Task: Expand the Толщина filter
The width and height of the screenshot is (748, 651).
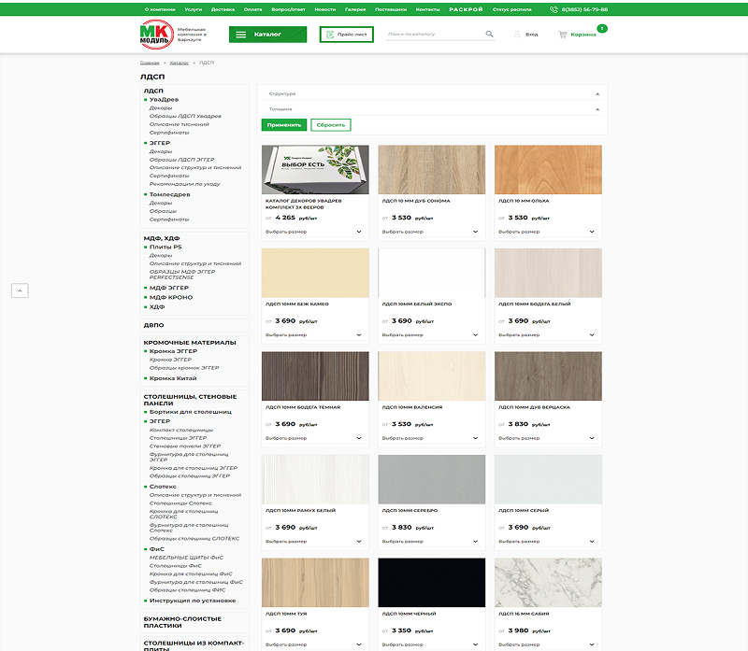Action: click(x=597, y=109)
